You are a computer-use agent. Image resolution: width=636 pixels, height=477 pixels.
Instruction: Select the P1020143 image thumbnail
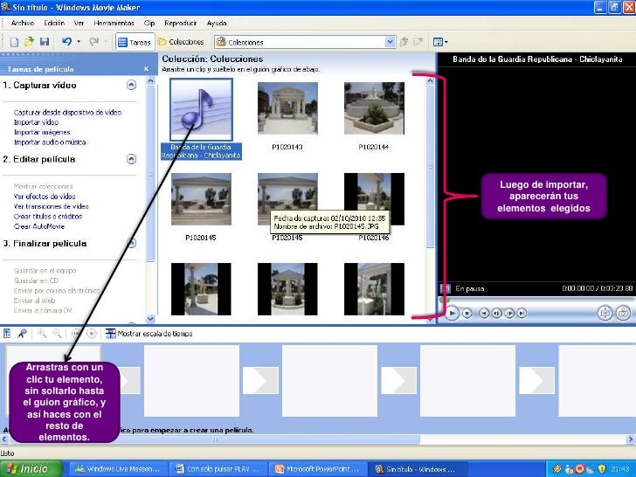pyautogui.click(x=287, y=107)
